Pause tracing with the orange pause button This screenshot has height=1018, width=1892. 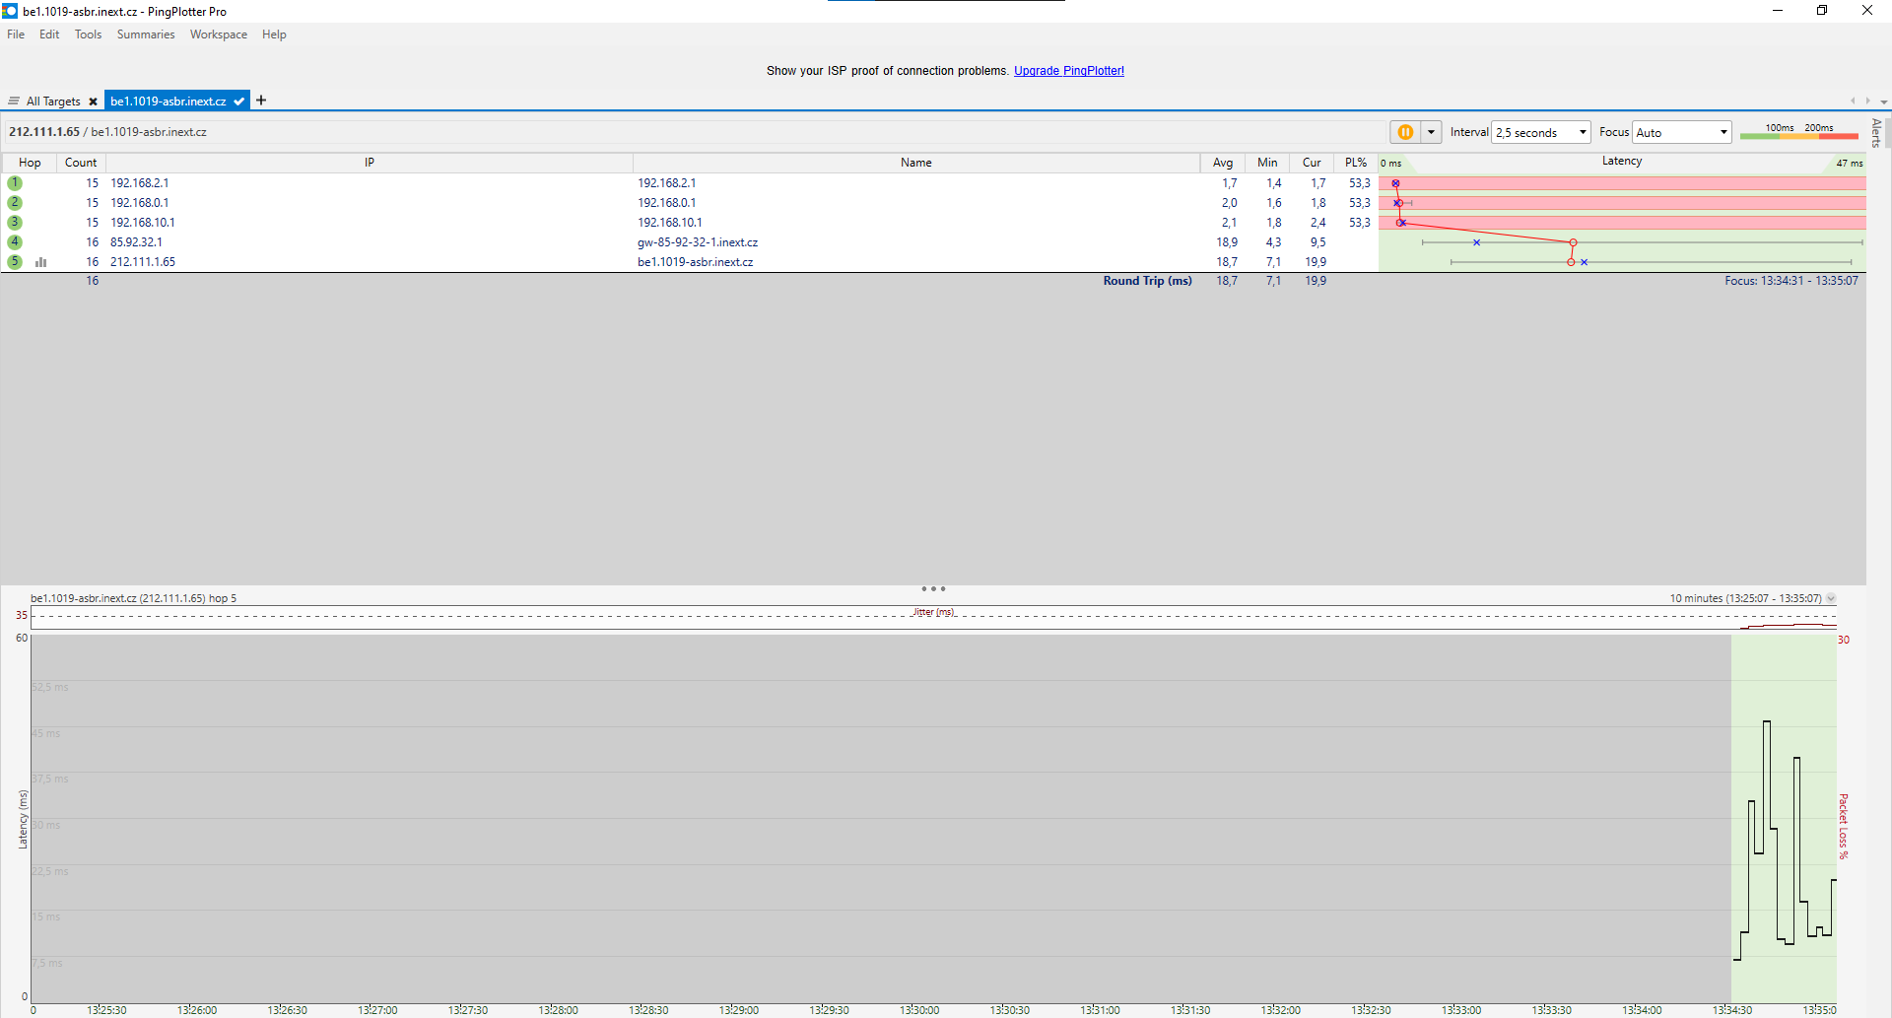pyautogui.click(x=1405, y=132)
